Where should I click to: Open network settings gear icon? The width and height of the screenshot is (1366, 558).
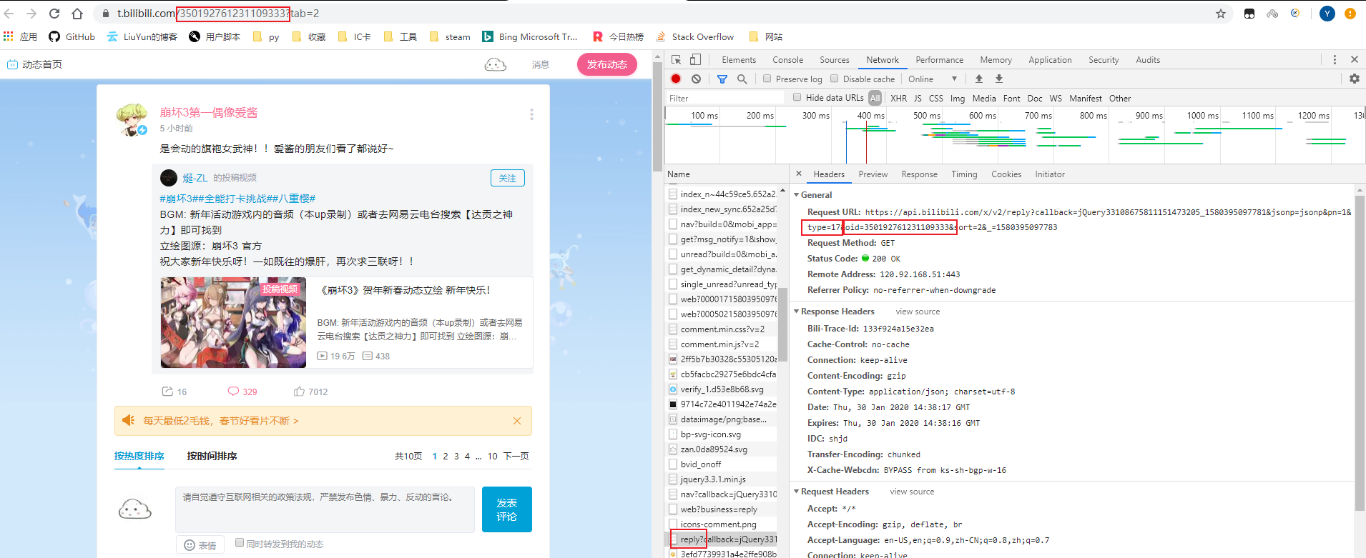click(x=1355, y=79)
